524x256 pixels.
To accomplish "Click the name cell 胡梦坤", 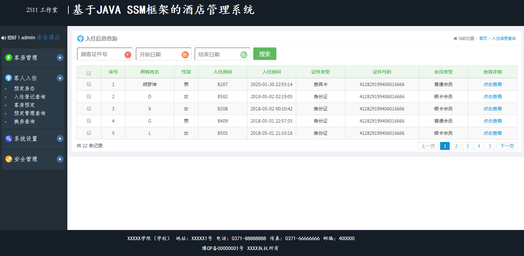I will (x=150, y=84).
